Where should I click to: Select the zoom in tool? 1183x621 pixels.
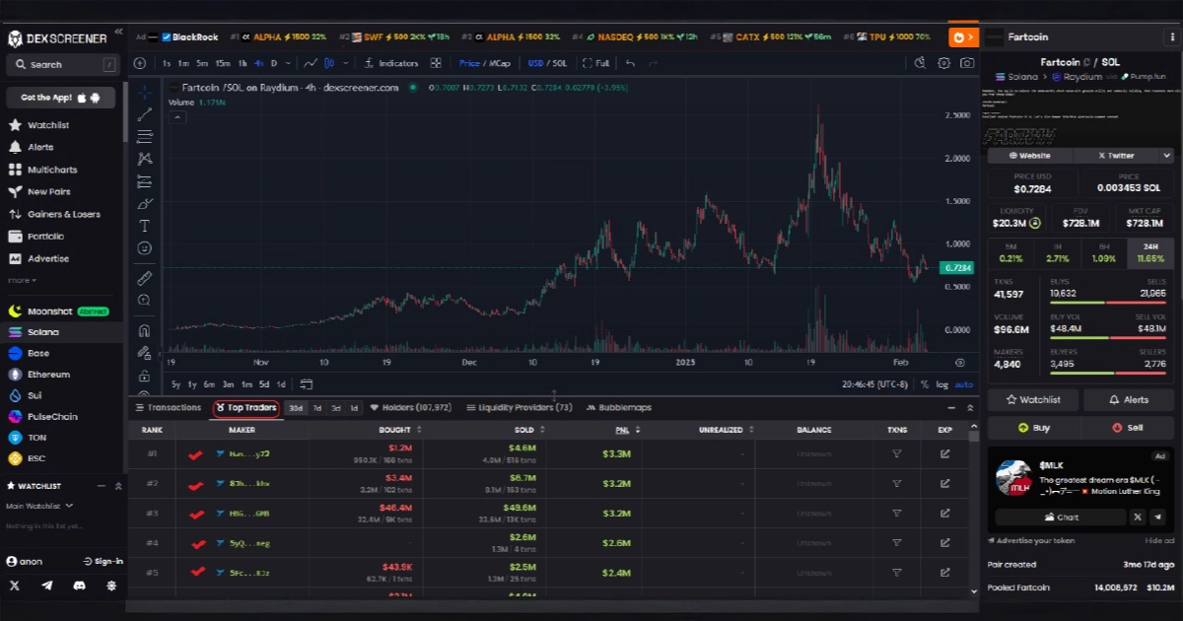point(145,301)
